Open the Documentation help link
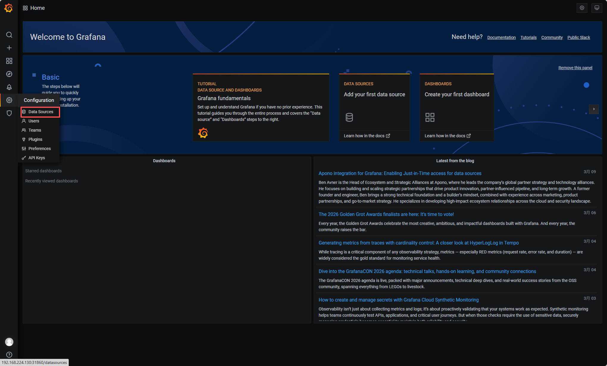Image resolution: width=607 pixels, height=366 pixels. pyautogui.click(x=501, y=37)
